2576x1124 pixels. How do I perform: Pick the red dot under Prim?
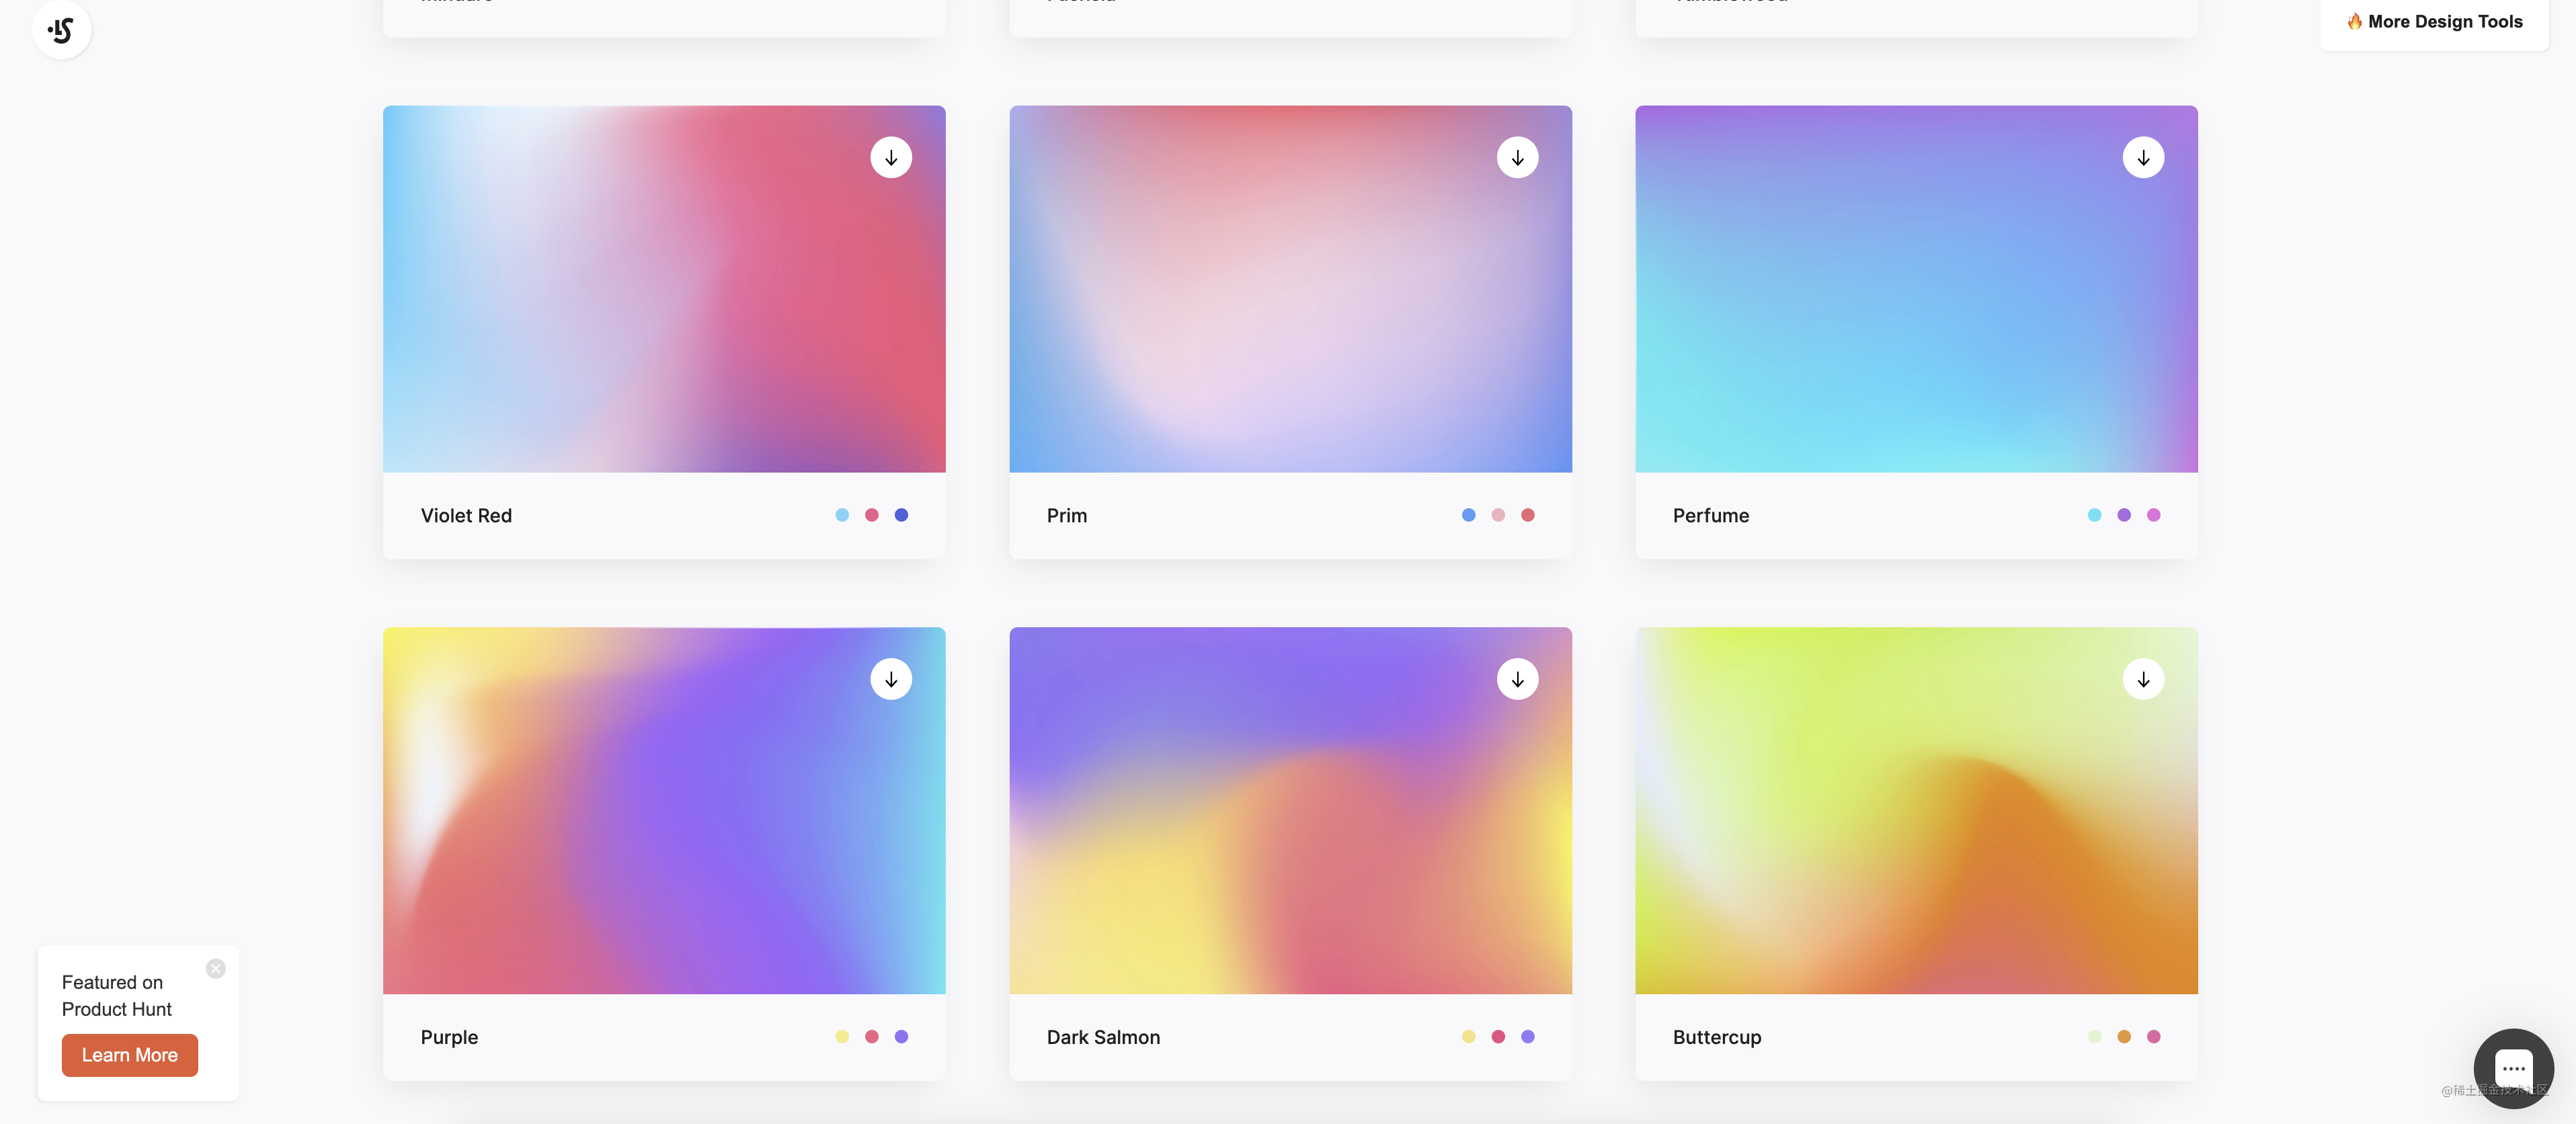[1527, 515]
